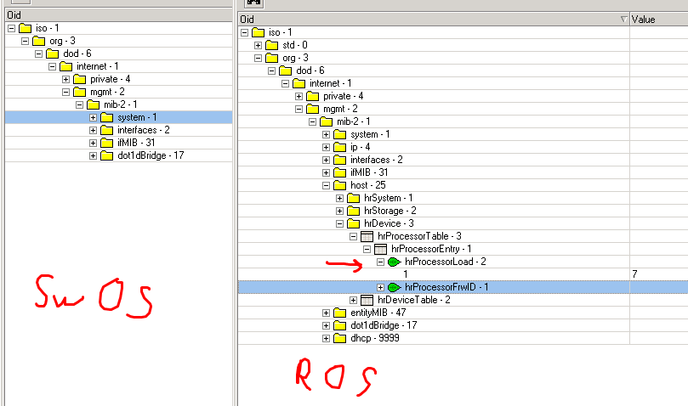Screen dimensions: 688x406
Task: Select mib-2 - 1 label in right tree
Action: [x=354, y=122]
